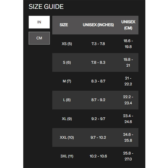Click the SIZE column header
The height and width of the screenshot is (168, 168).
coord(64,25)
